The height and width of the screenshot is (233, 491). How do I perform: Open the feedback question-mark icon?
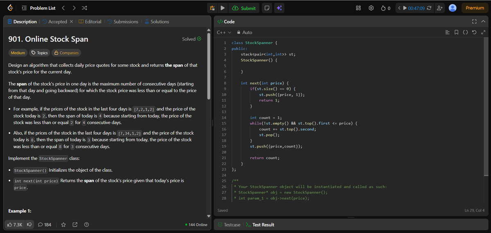(x=86, y=224)
